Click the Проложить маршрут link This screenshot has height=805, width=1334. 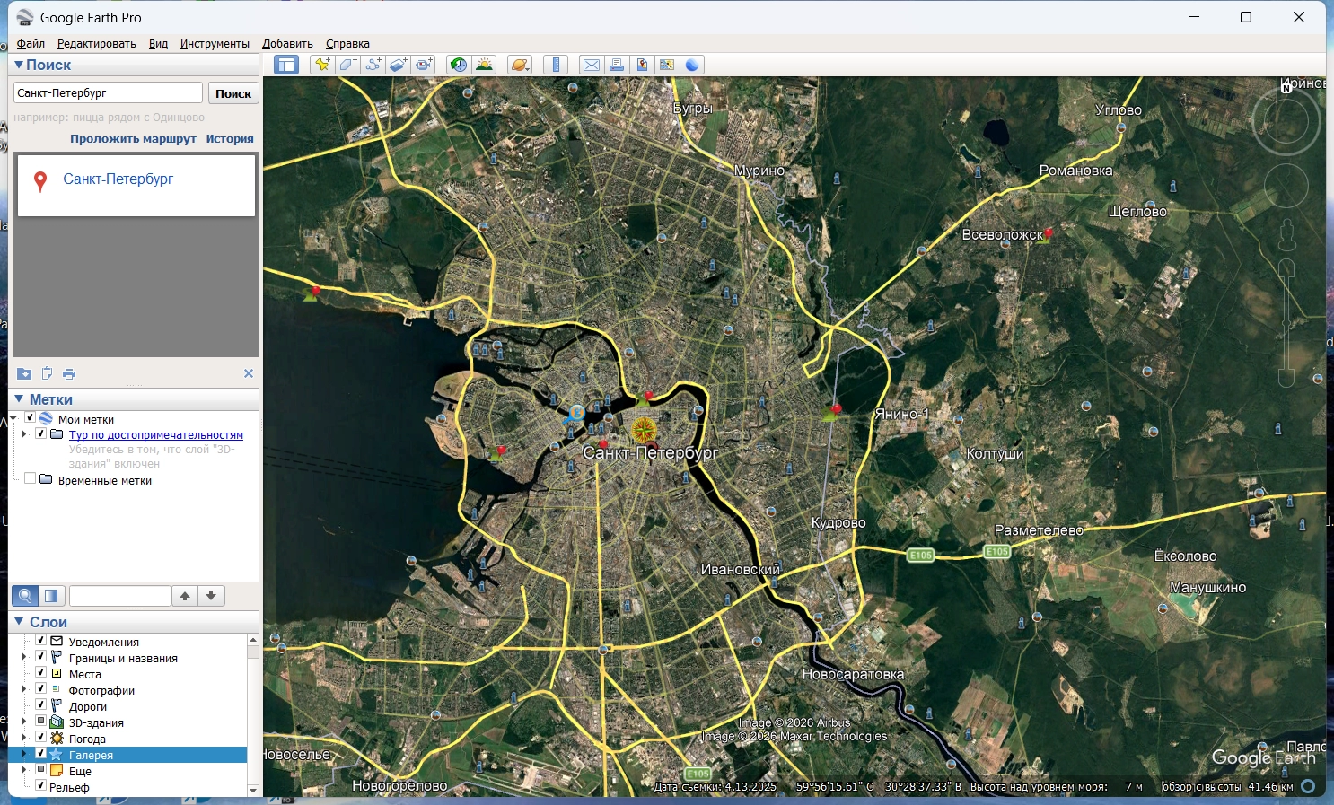pos(133,139)
